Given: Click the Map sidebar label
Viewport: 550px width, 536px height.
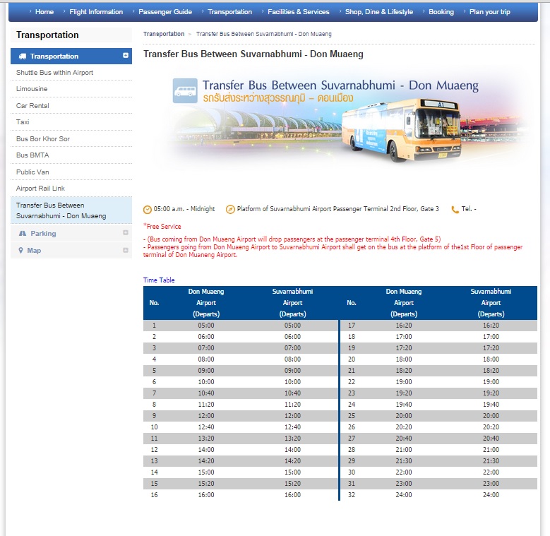Looking at the screenshot, I should point(34,250).
